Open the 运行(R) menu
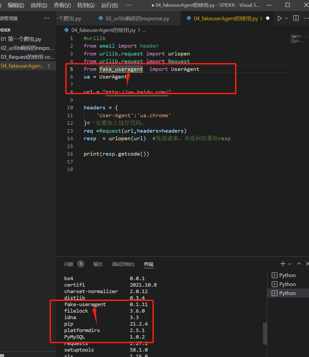The width and height of the screenshot is (309, 357). [109, 5]
